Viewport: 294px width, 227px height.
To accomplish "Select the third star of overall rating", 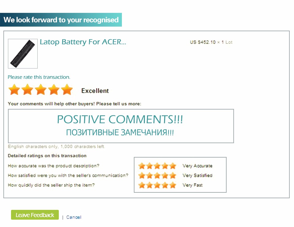I will pyautogui.click(x=40, y=90).
